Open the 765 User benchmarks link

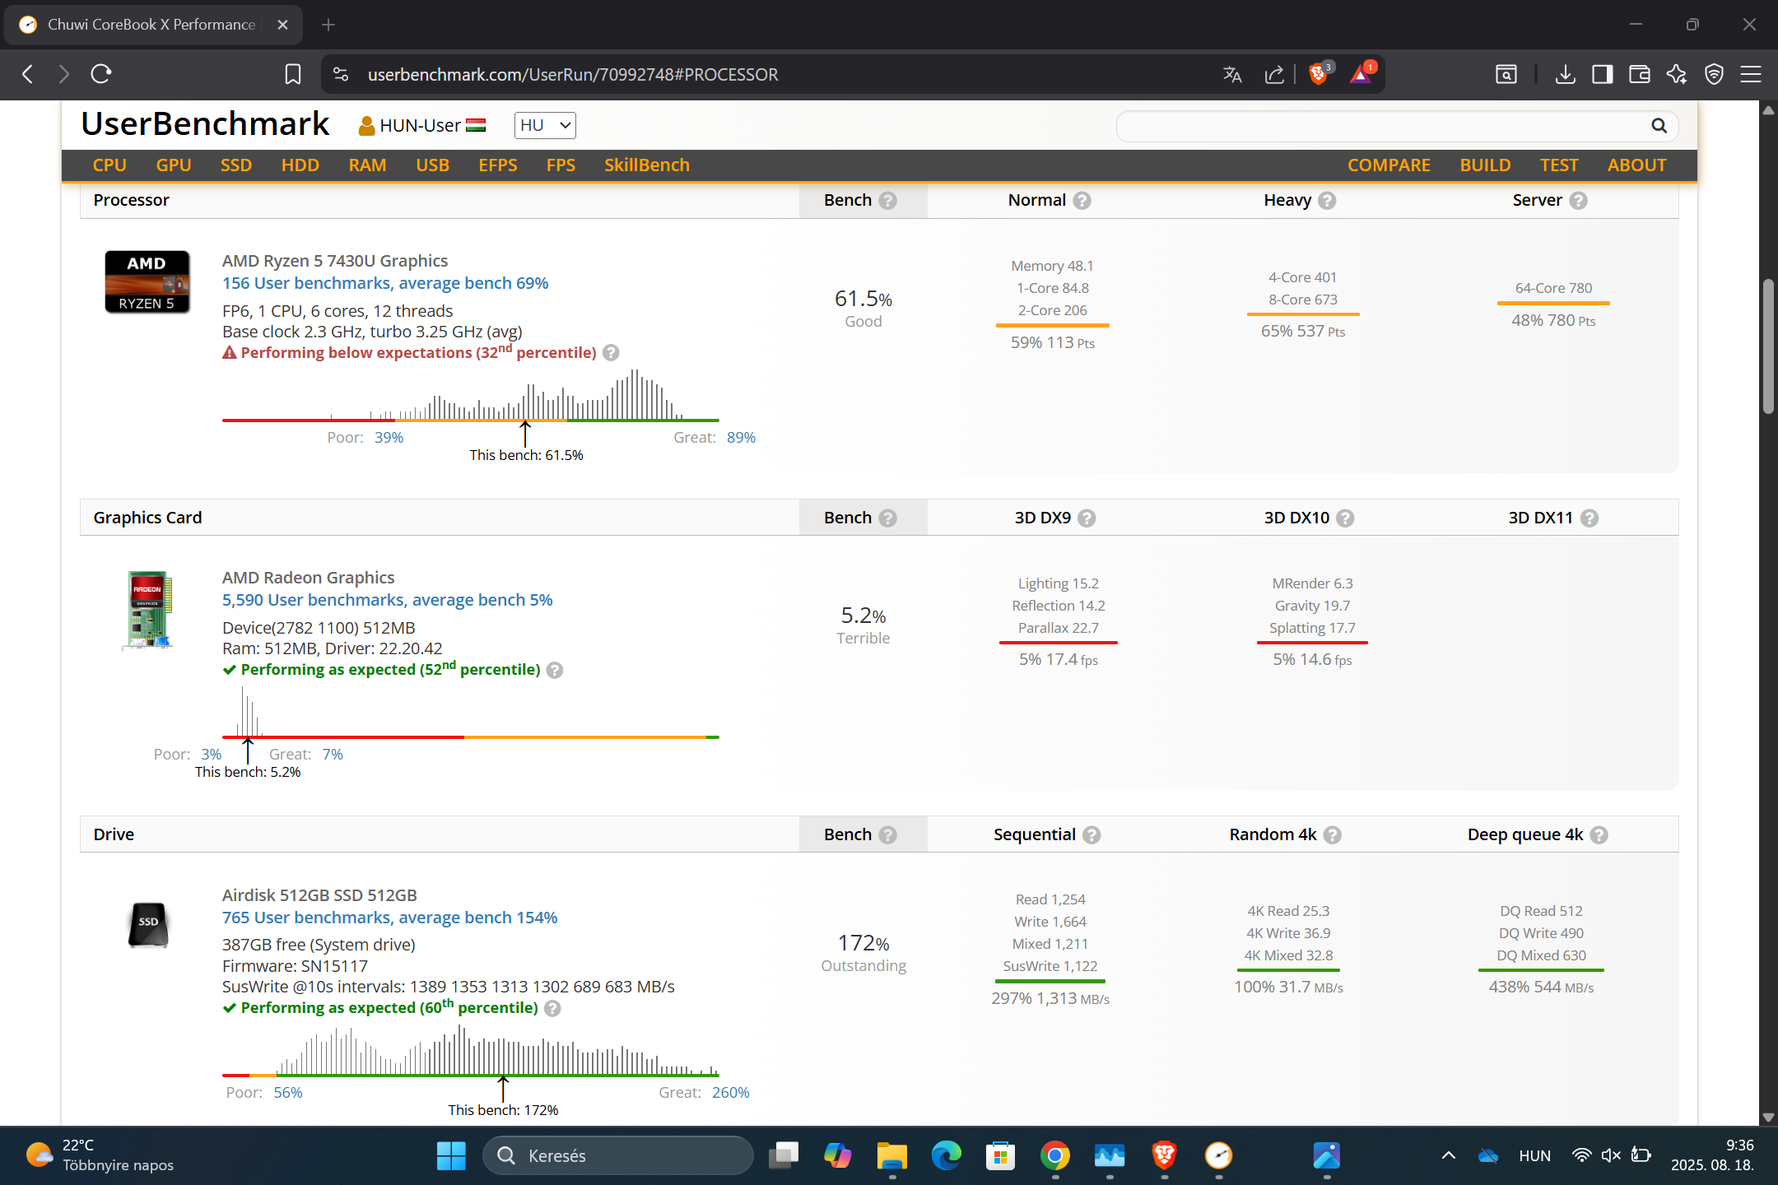pos(389,918)
